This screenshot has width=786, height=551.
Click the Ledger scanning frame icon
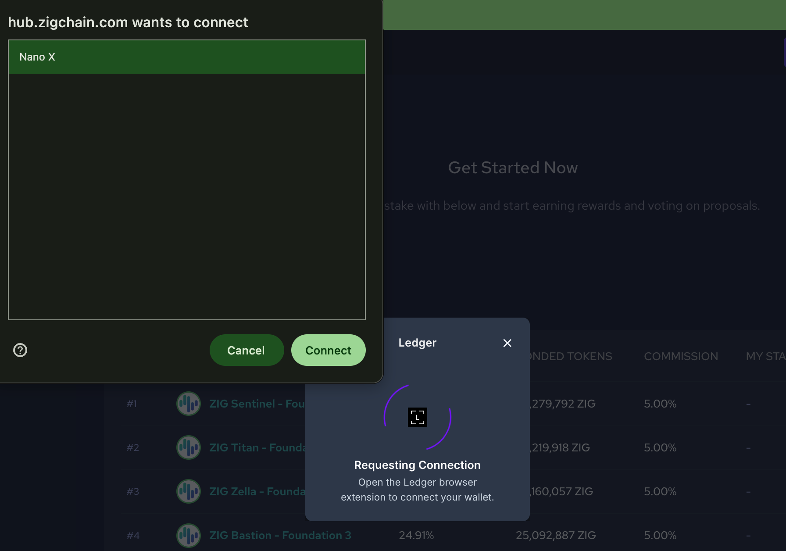coord(417,417)
